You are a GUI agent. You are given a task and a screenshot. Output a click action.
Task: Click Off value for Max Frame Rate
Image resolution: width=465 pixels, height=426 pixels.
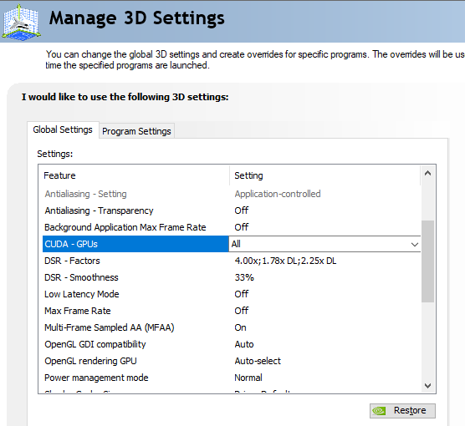[x=242, y=311]
